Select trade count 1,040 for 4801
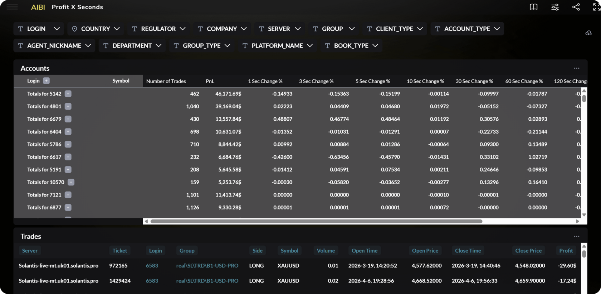The image size is (601, 294). tap(193, 106)
